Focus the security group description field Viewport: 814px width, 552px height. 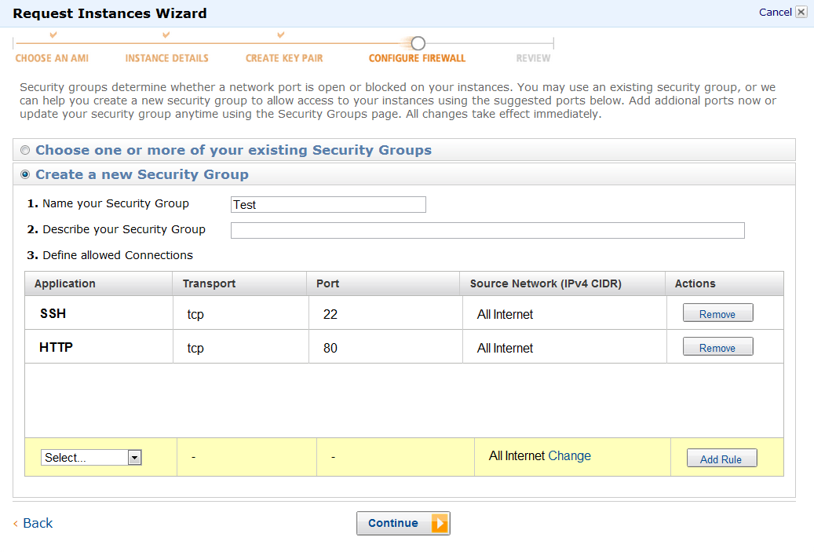pos(487,230)
